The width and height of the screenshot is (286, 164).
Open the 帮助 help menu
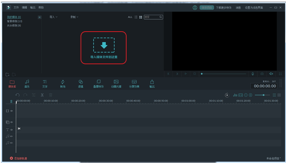point(41,7)
